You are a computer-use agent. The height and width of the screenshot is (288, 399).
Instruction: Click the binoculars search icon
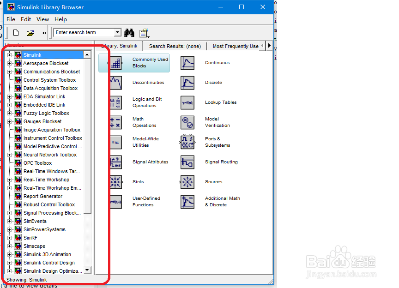pyautogui.click(x=129, y=33)
